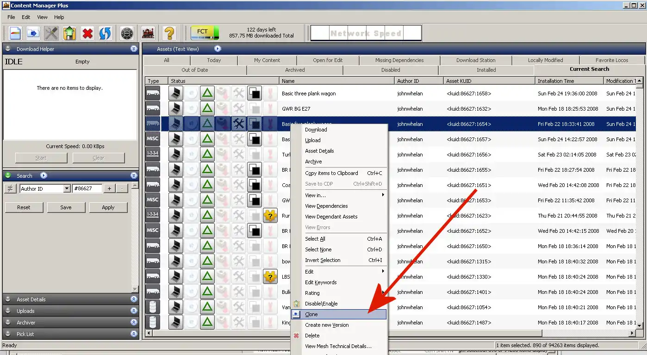Click the FCT download status indicator
The width and height of the screenshot is (647, 355).
tap(204, 33)
